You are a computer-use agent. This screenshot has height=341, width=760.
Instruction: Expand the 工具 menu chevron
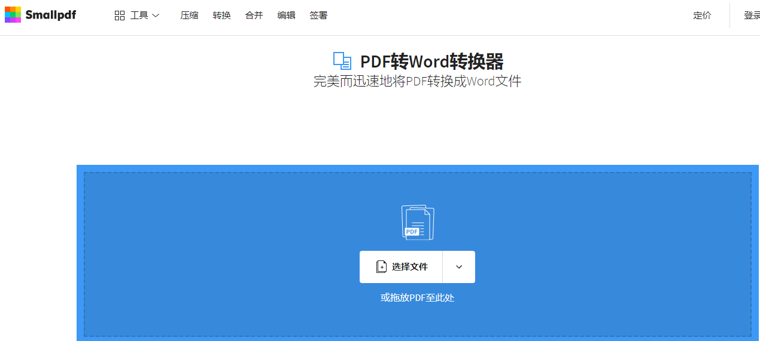point(156,16)
